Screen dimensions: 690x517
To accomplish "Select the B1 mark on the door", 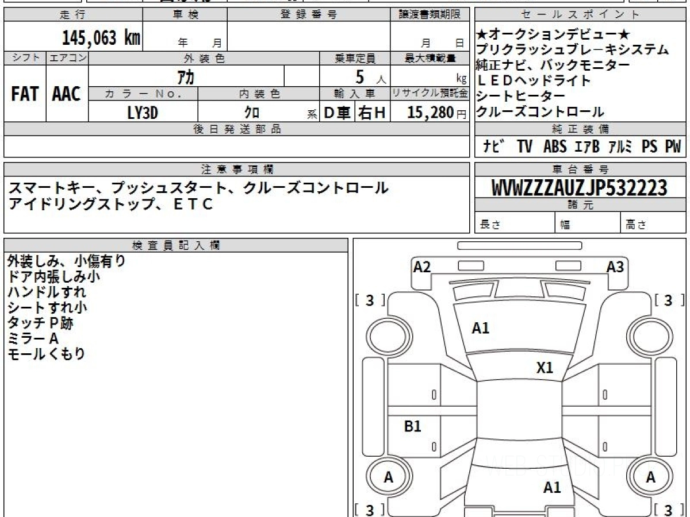I will 413,426.
